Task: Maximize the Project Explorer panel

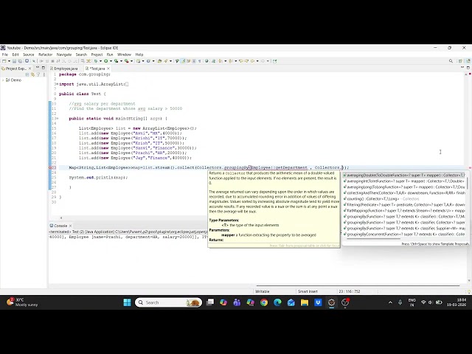Action: [44, 68]
